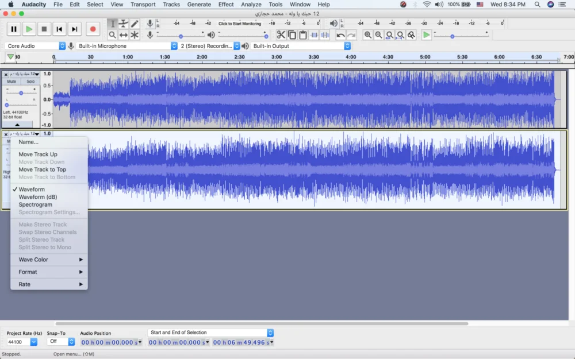
Task: Open the top track's name dropdown arrow
Action: [x=37, y=74]
